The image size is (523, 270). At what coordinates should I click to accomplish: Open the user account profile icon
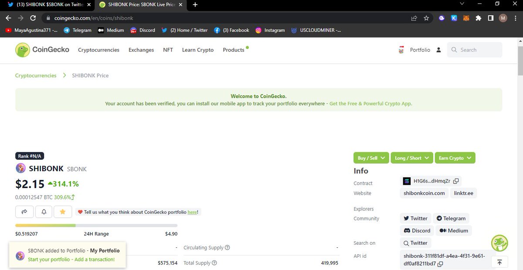(438, 50)
